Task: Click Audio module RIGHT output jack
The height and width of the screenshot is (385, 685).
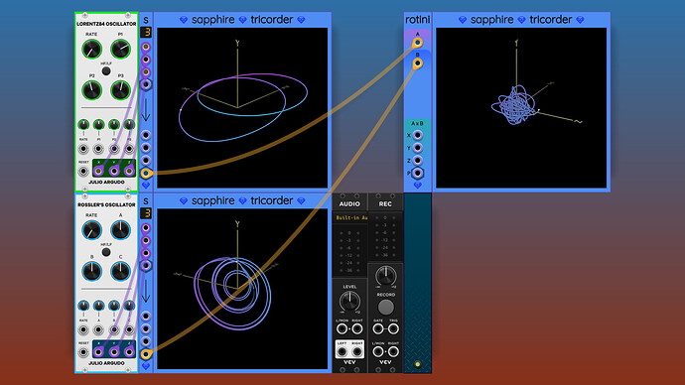Action: 357,352
